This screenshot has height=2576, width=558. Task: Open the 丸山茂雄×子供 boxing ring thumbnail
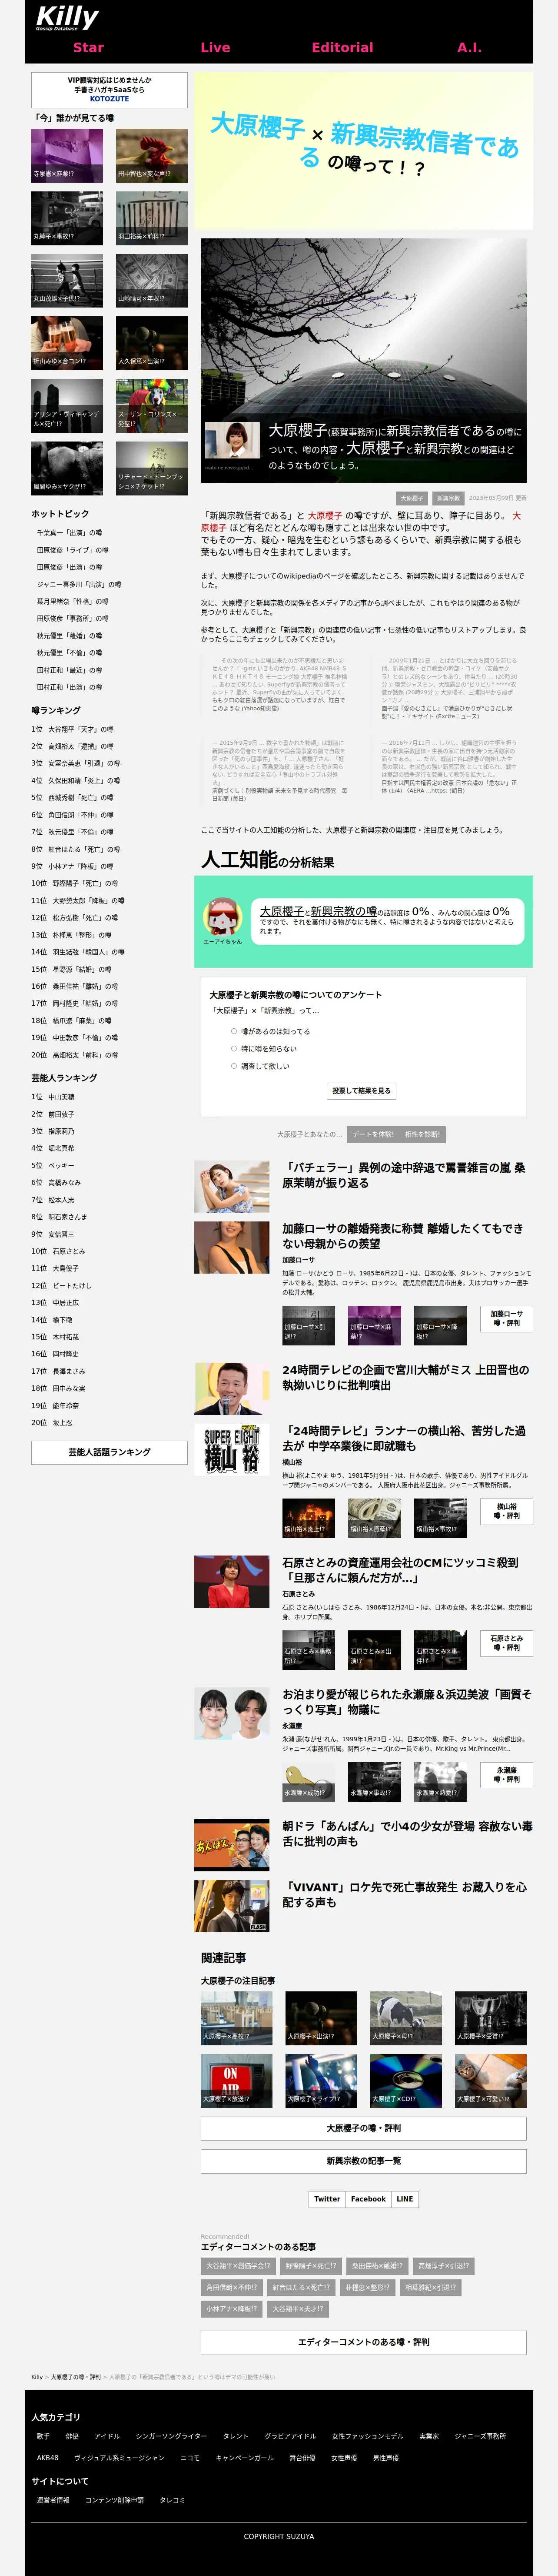[x=67, y=280]
